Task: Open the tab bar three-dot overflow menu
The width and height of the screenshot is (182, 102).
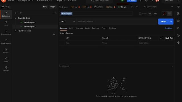Action: 137,7
